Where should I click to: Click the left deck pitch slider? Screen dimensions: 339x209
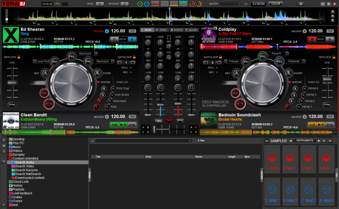12,82
